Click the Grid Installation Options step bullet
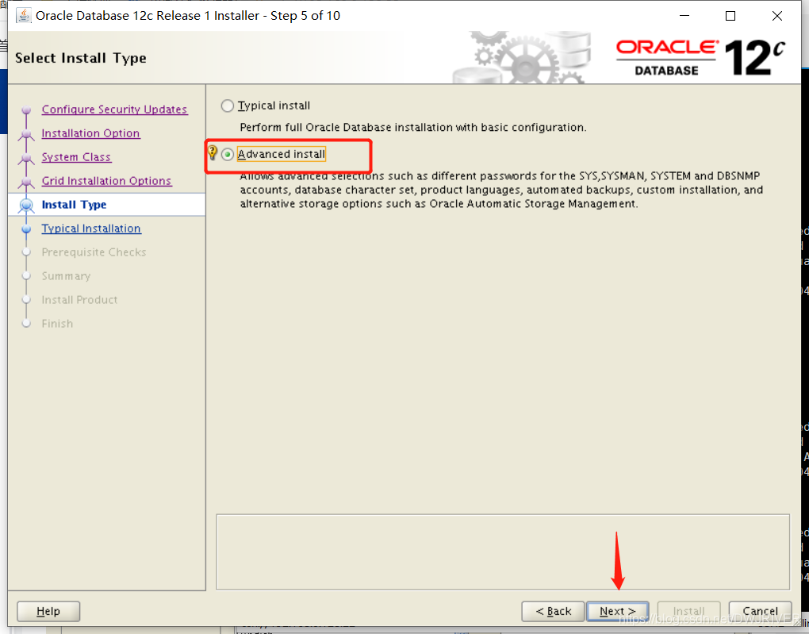 pyautogui.click(x=26, y=181)
